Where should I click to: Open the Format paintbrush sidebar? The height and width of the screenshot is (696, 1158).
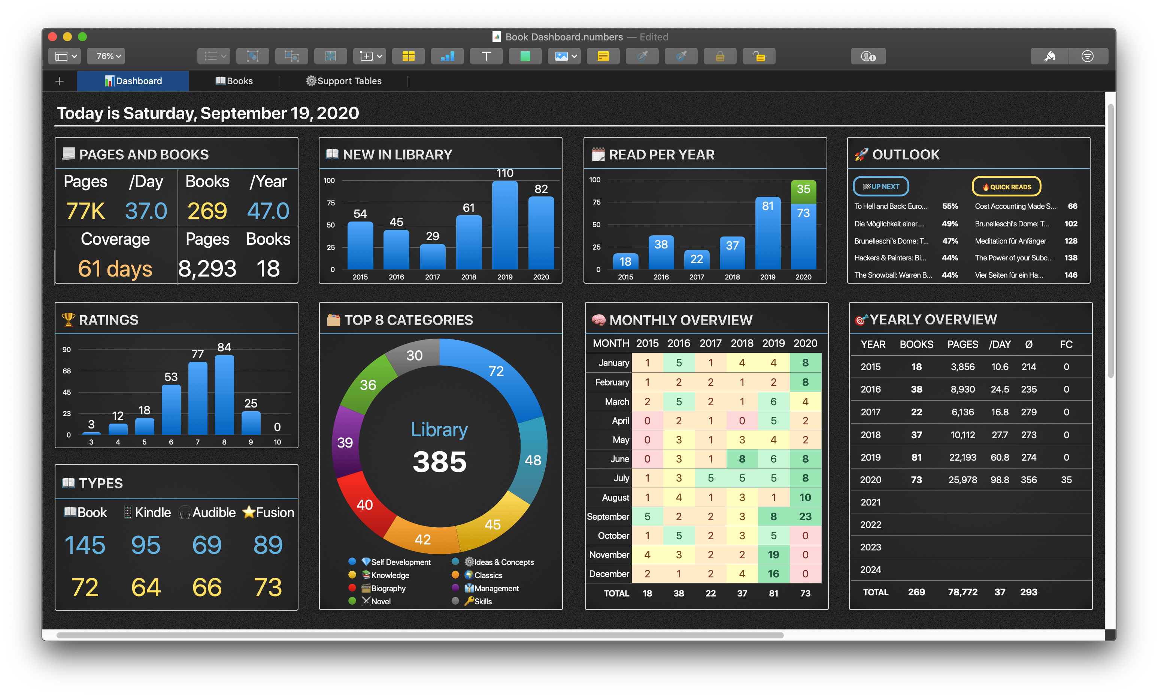1049,56
